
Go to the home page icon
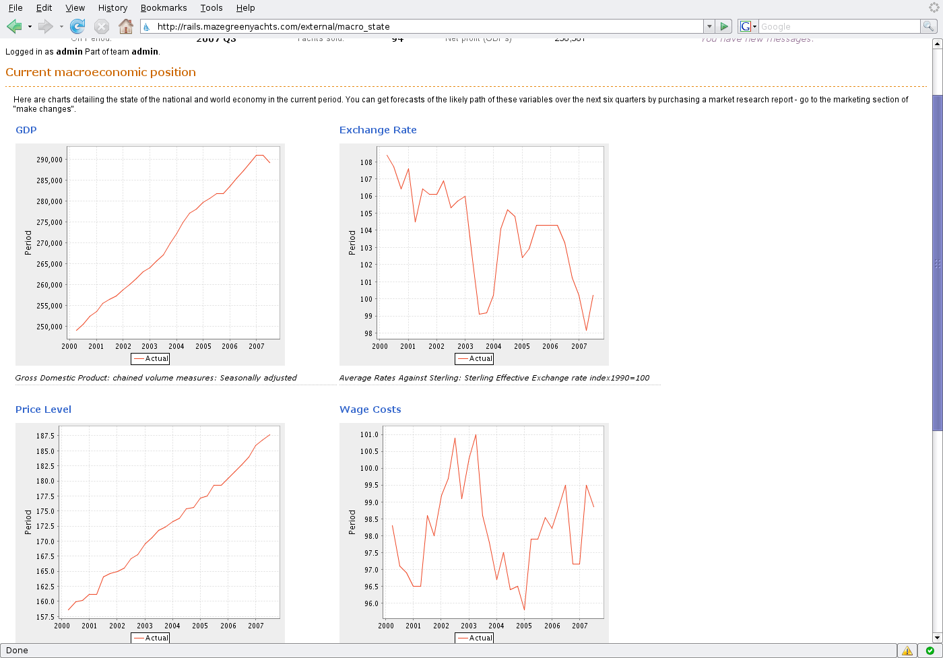tap(126, 26)
